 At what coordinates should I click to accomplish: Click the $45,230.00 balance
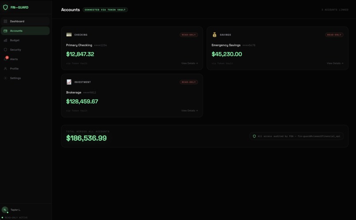227,54
